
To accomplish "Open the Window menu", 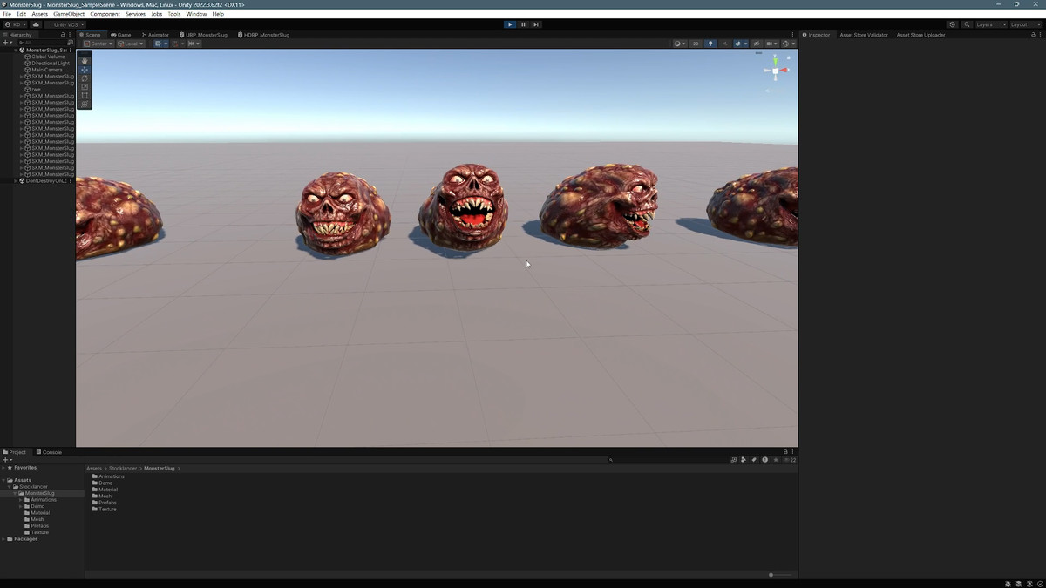I will pos(197,14).
